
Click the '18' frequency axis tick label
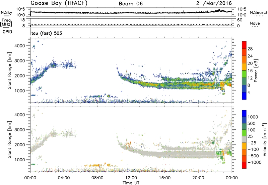22,20
